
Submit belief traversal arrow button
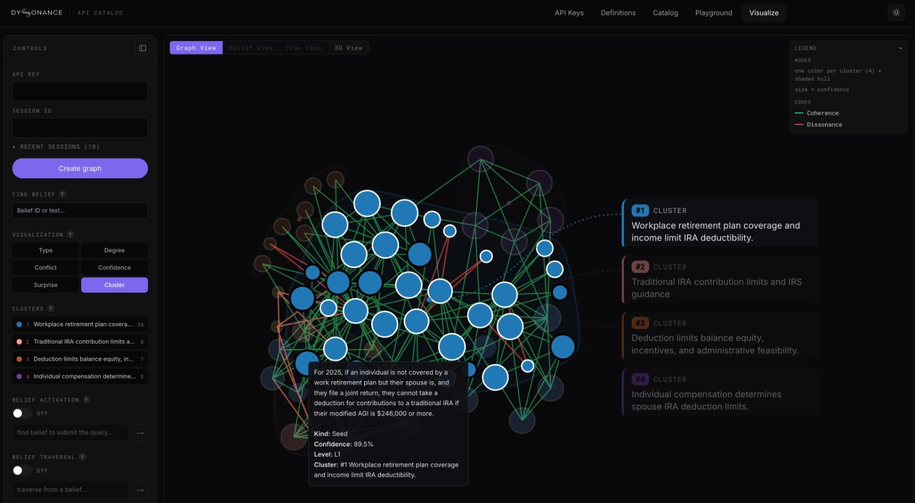point(140,490)
